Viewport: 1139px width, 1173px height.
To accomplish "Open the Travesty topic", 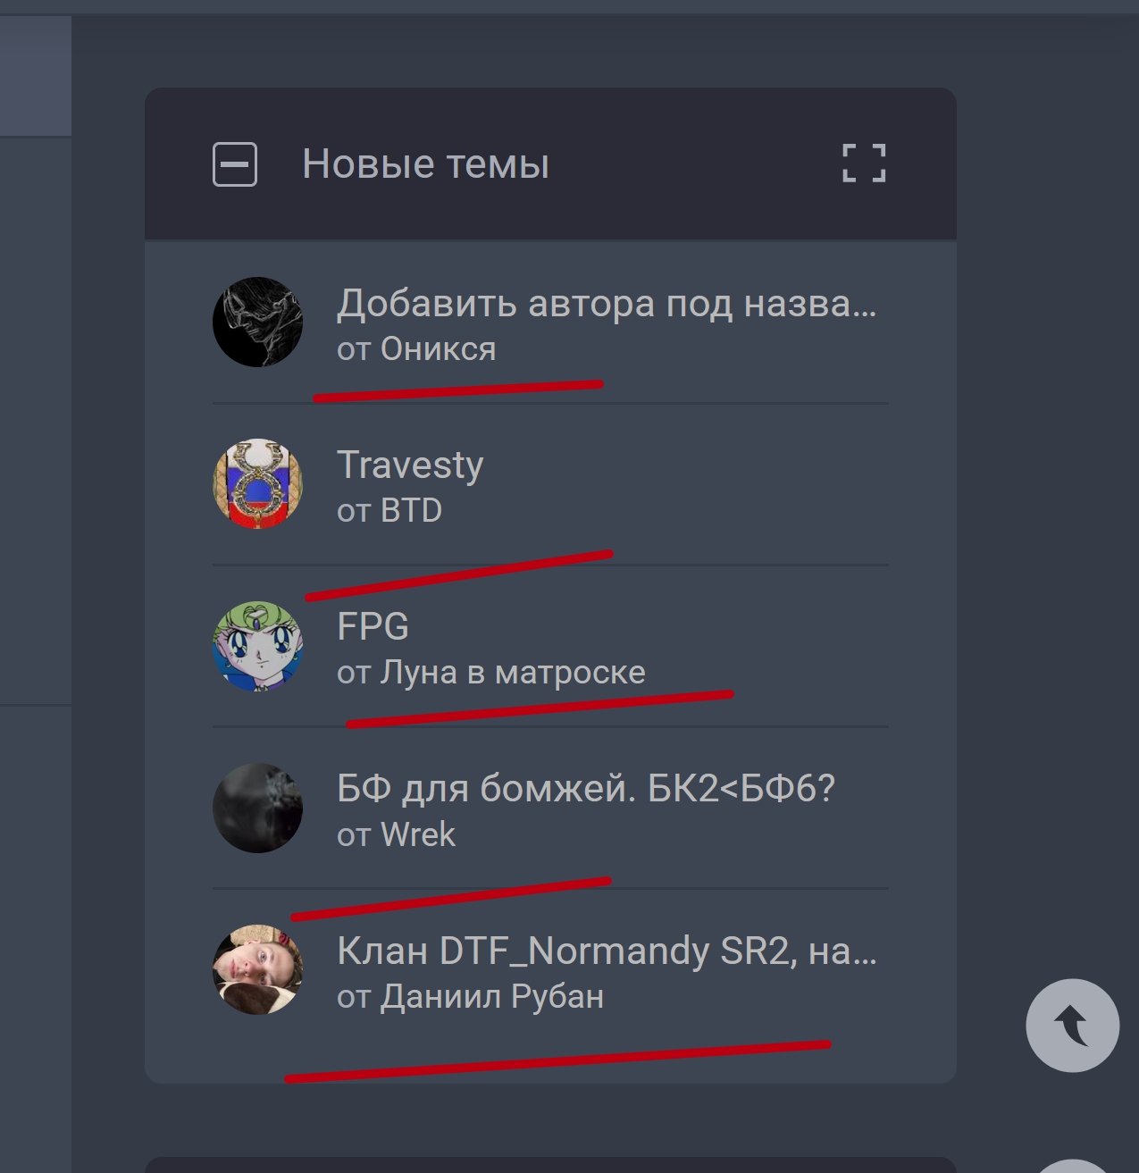I will point(410,465).
